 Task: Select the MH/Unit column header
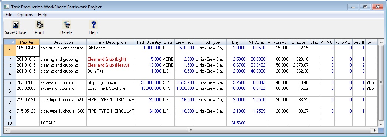click(256, 42)
